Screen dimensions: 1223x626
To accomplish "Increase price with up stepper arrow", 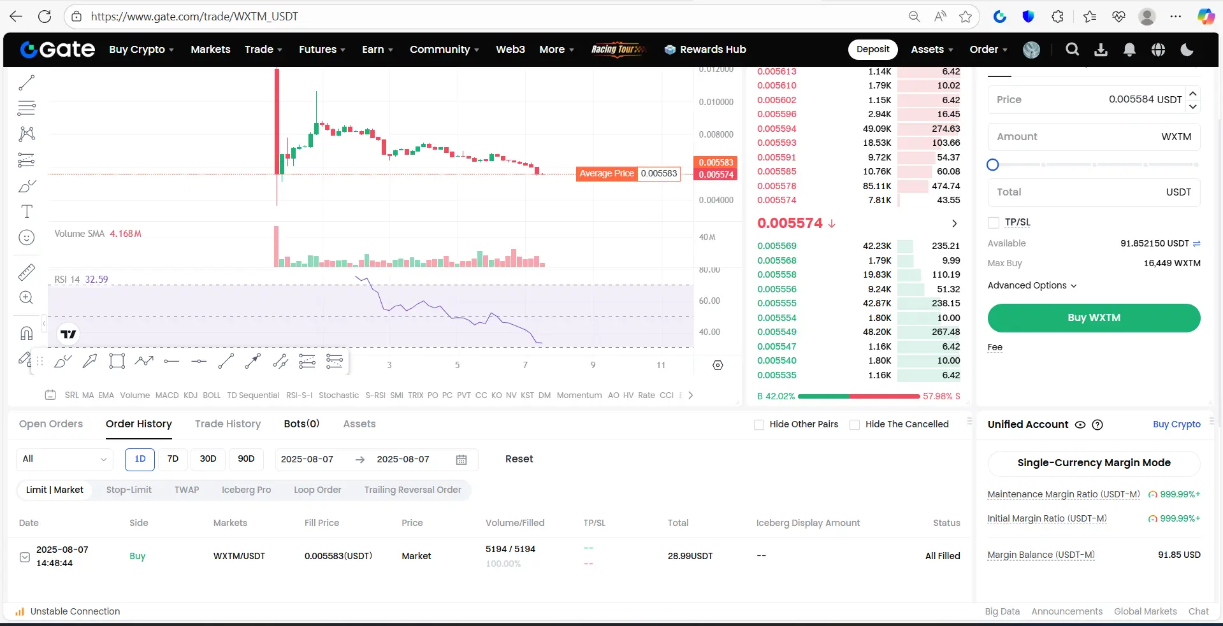I will [x=1193, y=94].
